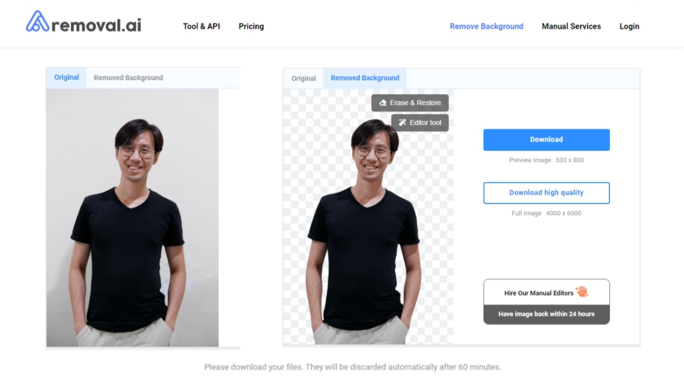Open the Removed Background tab on left panel
The width and height of the screenshot is (684, 385).
click(x=128, y=77)
